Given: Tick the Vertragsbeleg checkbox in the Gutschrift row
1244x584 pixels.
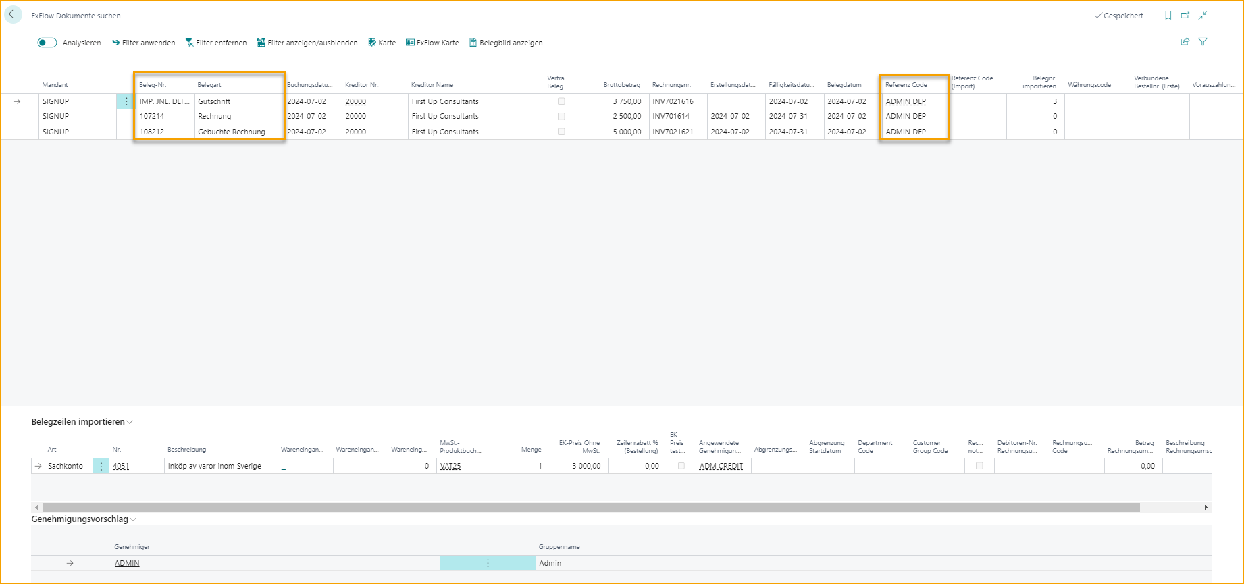Looking at the screenshot, I should [561, 101].
